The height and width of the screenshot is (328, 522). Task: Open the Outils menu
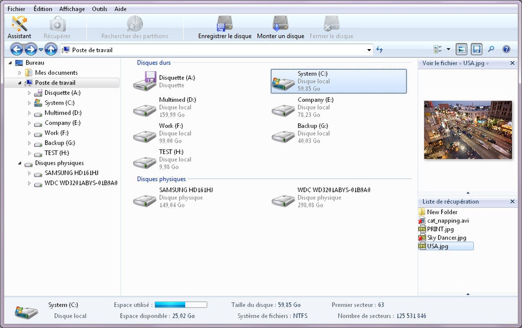(x=100, y=9)
